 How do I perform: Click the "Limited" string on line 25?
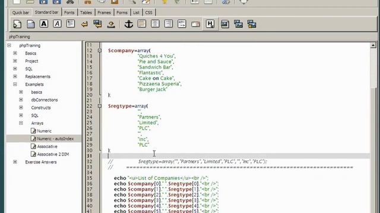coord(148,122)
